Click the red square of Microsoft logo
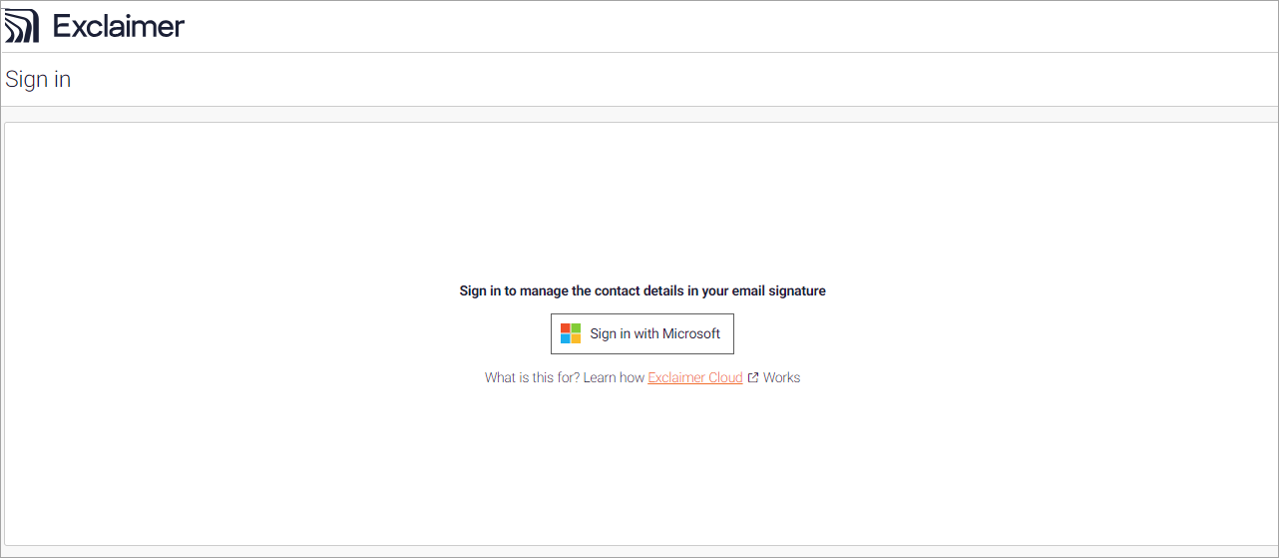The image size is (1279, 558). coord(566,328)
